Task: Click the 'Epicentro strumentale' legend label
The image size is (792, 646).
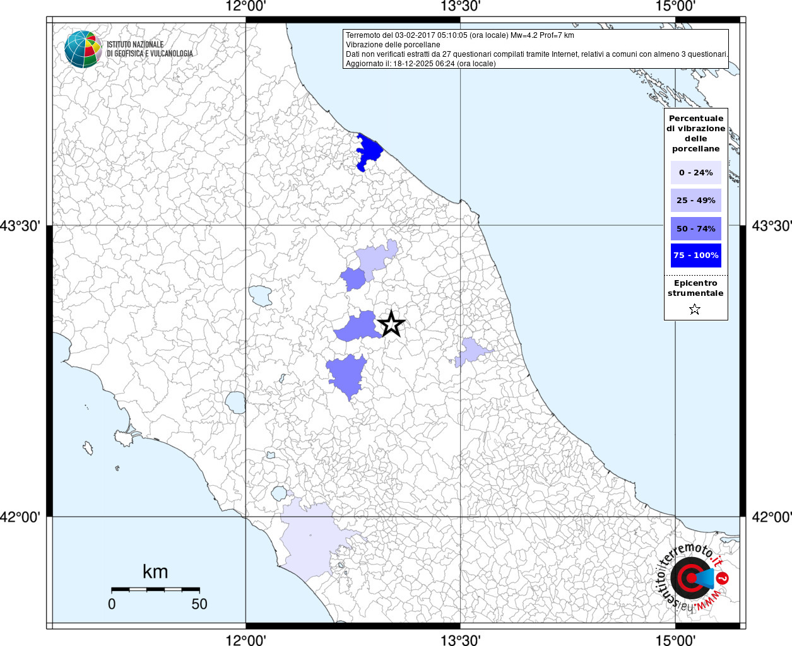Action: [695, 288]
